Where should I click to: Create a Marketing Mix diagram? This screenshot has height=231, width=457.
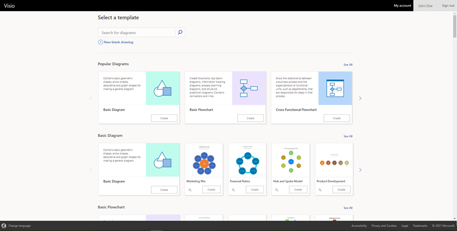point(211,190)
